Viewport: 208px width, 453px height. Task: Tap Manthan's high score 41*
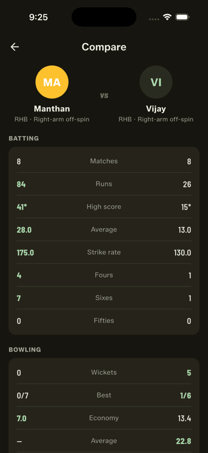[x=22, y=207]
